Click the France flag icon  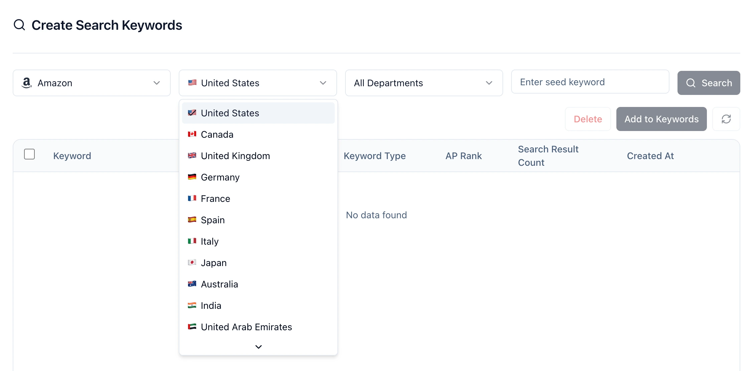[192, 199]
